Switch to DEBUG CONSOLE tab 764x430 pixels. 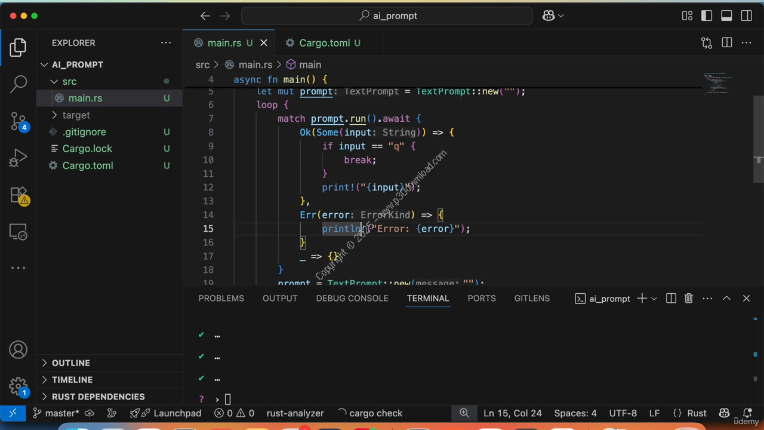[352, 298]
